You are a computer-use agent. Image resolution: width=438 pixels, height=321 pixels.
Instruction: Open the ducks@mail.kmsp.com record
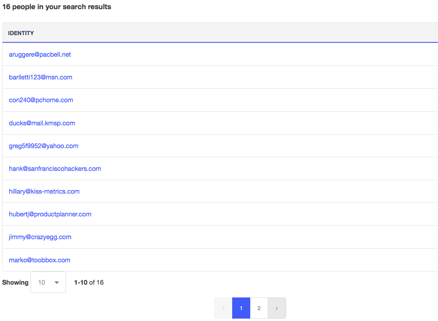(42, 123)
